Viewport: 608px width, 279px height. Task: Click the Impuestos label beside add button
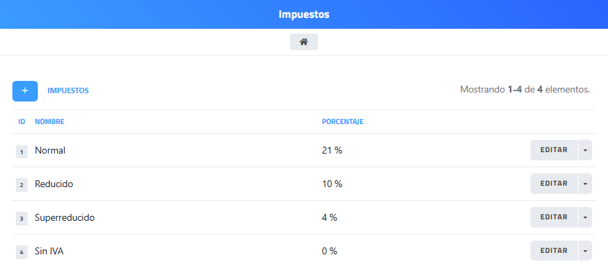click(x=68, y=90)
